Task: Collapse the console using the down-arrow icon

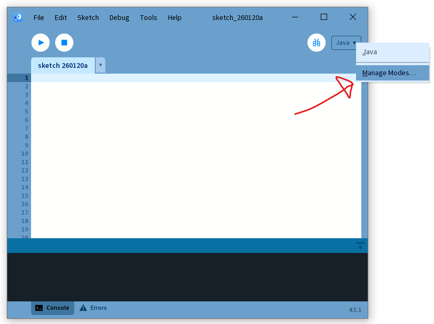Action: (360, 246)
